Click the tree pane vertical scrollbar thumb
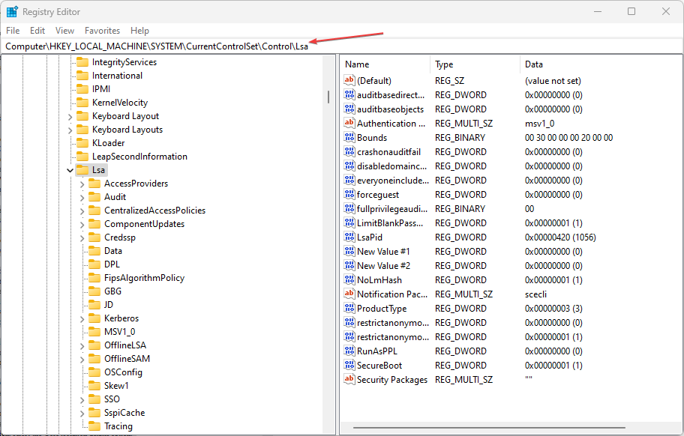This screenshot has height=436, width=684. pos(328,97)
